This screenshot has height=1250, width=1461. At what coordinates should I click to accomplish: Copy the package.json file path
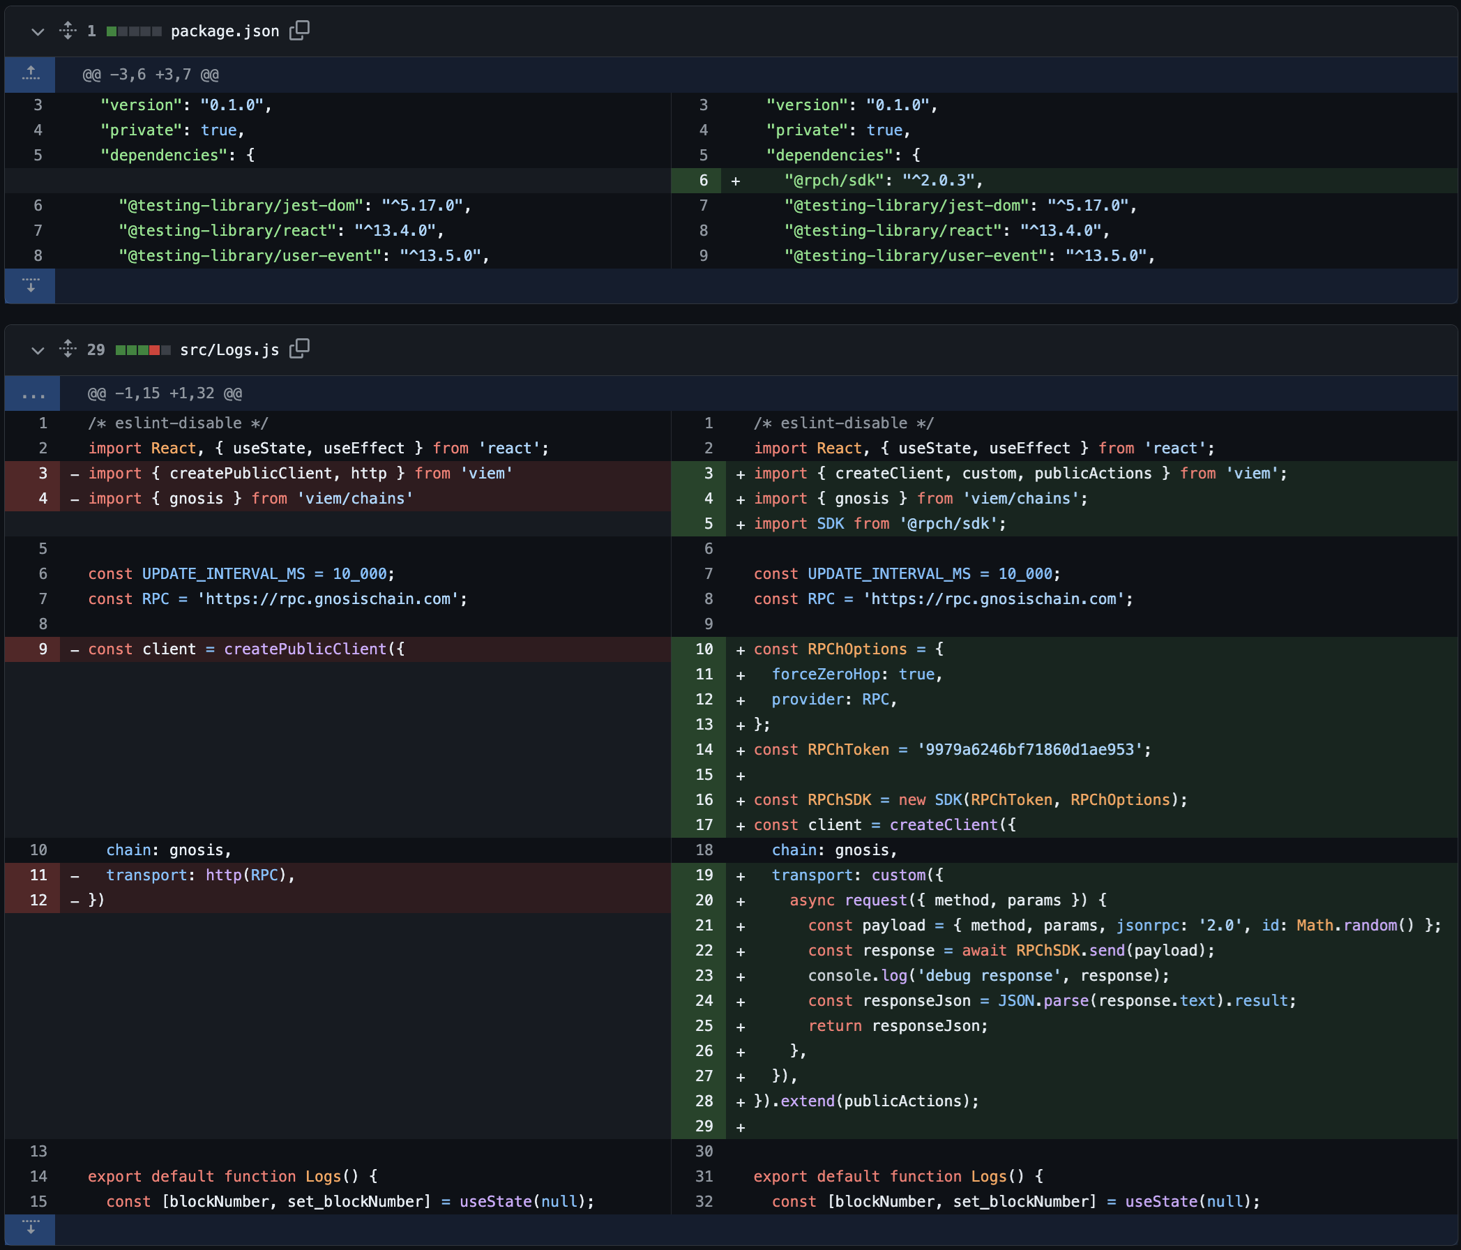(x=300, y=30)
